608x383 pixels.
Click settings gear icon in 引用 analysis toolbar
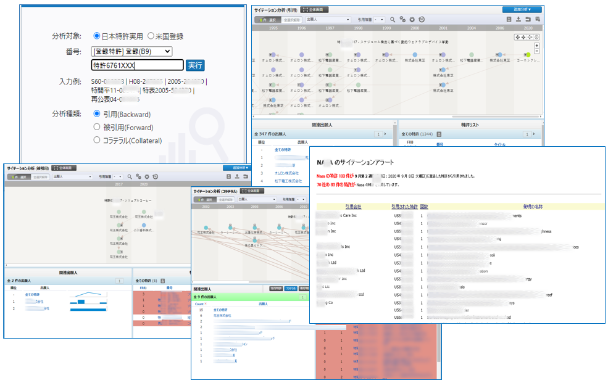(x=412, y=20)
